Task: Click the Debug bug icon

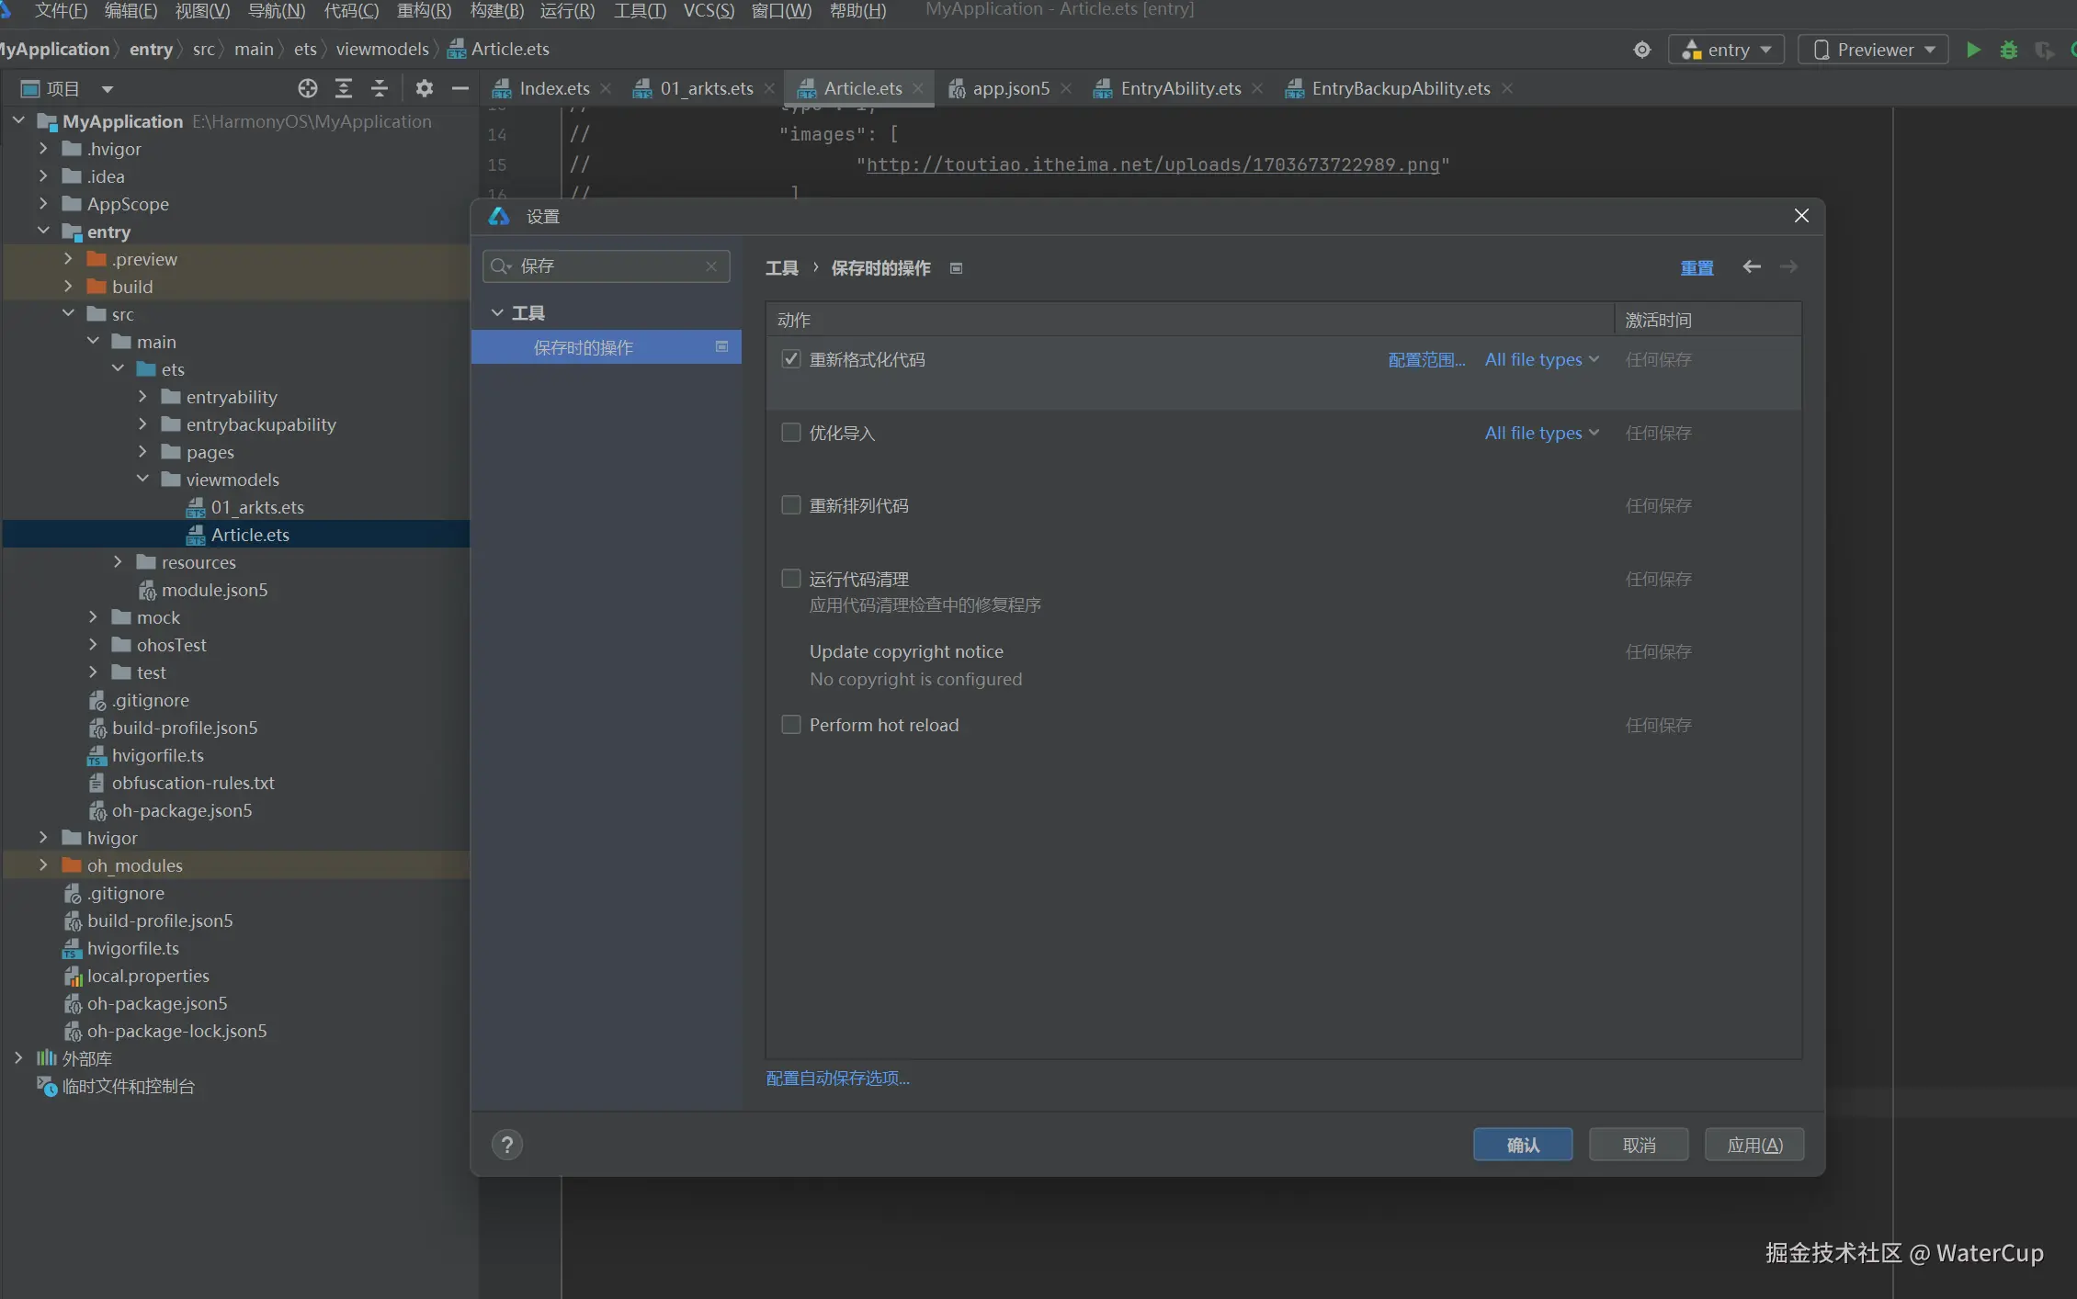Action: point(2008,50)
